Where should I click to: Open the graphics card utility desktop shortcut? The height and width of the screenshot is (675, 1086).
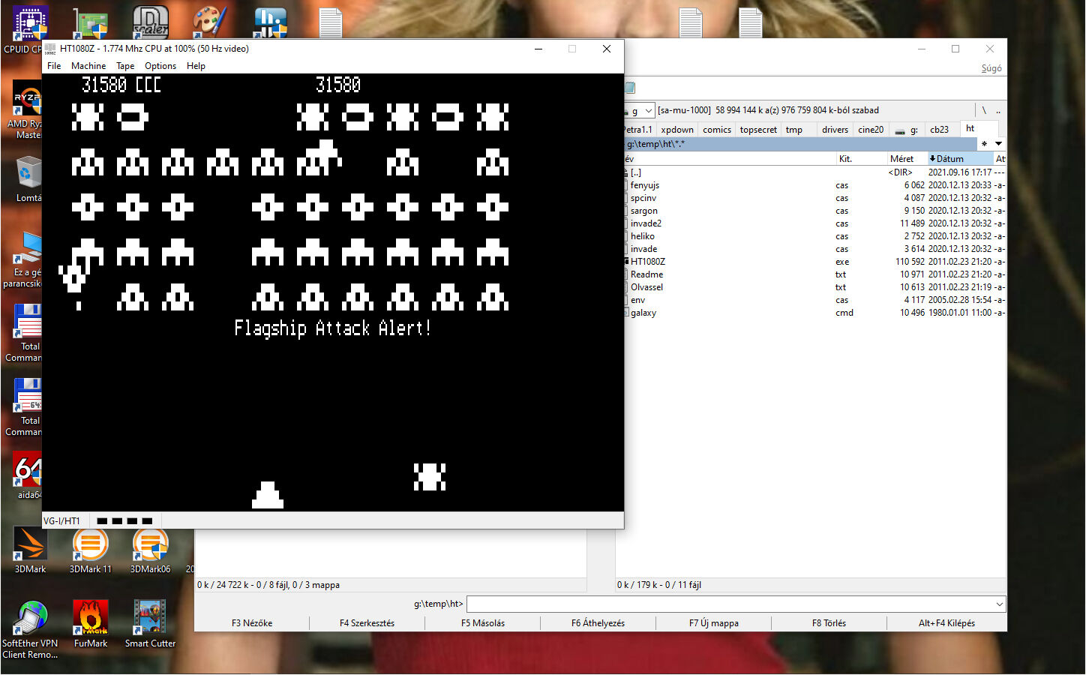tap(91, 22)
